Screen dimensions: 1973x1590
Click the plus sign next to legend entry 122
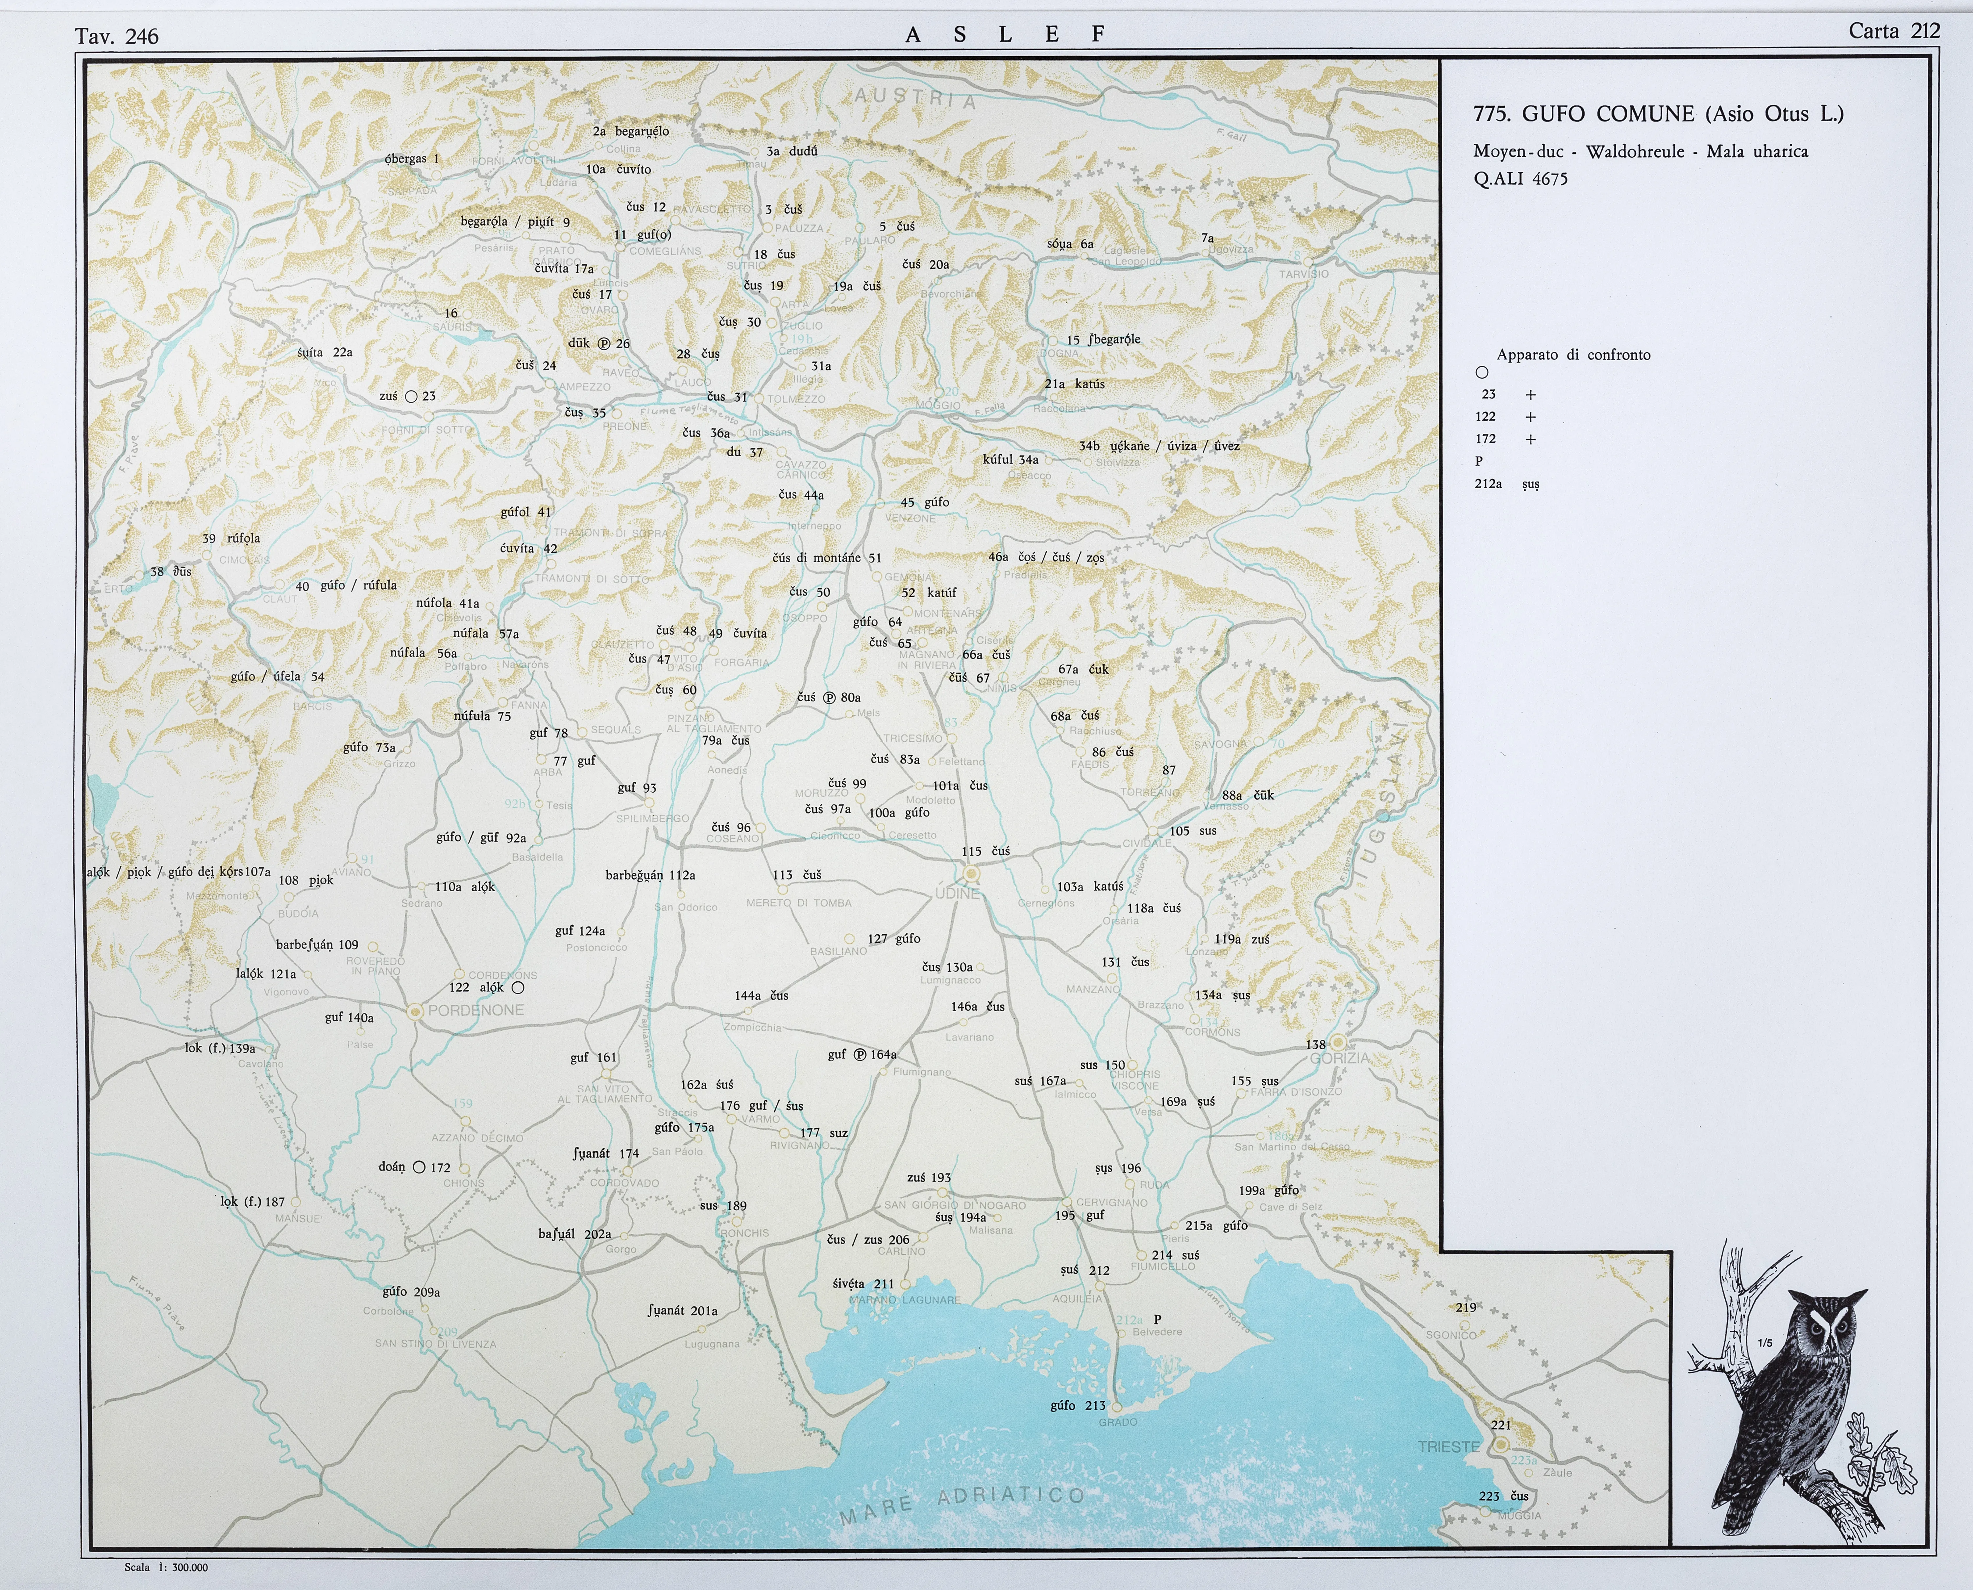coord(1530,417)
